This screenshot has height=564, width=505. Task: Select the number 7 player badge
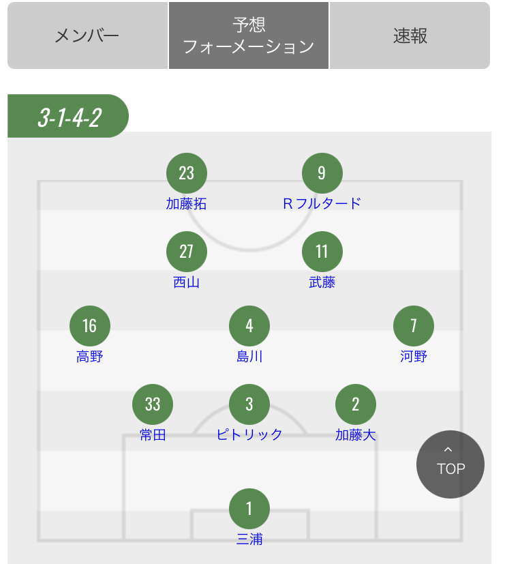click(414, 326)
